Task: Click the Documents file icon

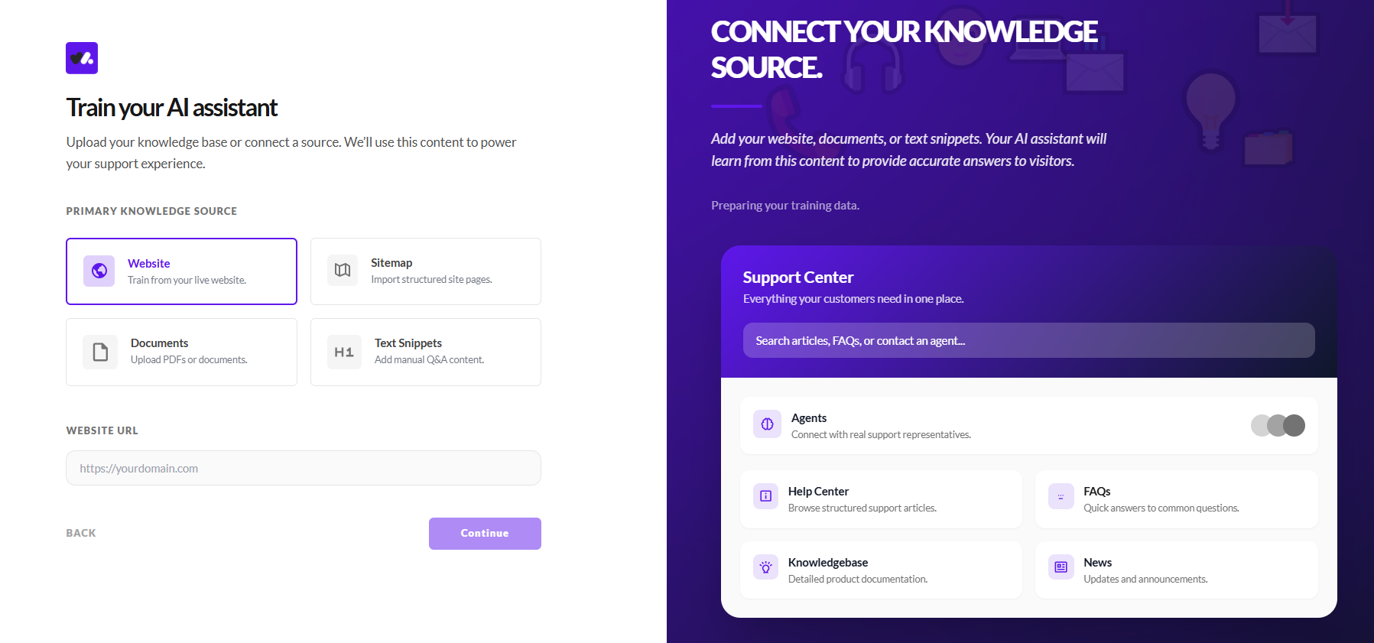Action: [100, 352]
